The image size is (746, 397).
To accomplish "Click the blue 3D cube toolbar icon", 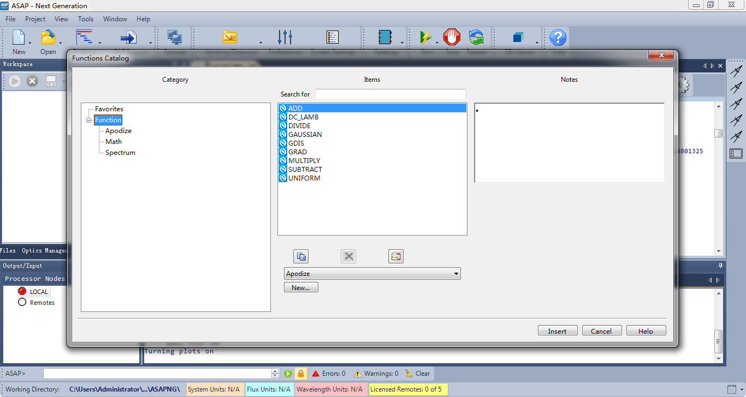I will coord(518,38).
